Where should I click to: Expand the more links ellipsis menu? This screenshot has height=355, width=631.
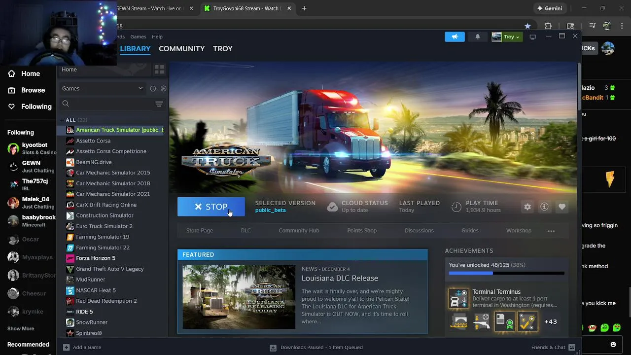[551, 231]
